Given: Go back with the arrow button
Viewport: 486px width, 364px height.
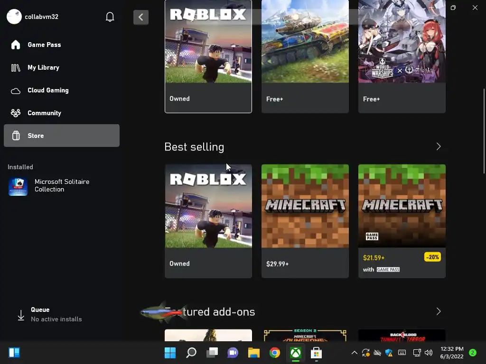Looking at the screenshot, I should tap(141, 17).
